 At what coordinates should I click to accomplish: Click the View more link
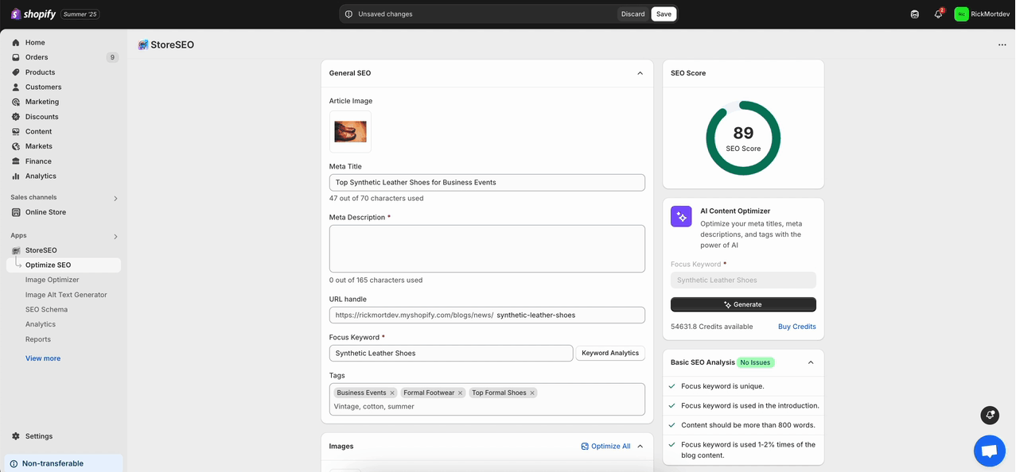point(43,358)
